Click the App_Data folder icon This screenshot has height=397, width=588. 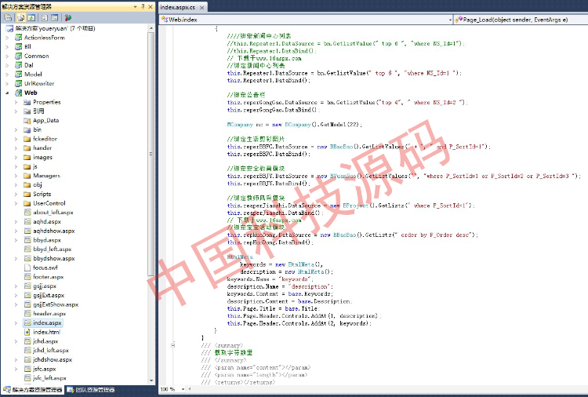click(x=27, y=121)
